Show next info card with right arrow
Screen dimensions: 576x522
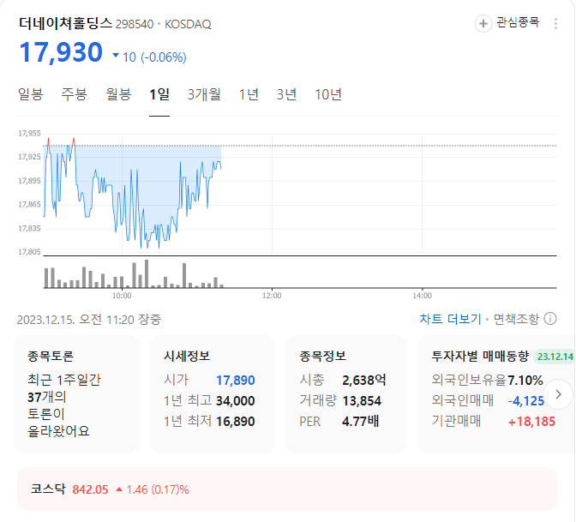point(558,394)
